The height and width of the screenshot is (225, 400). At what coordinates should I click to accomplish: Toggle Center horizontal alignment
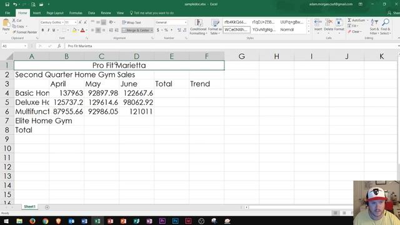click(98, 30)
